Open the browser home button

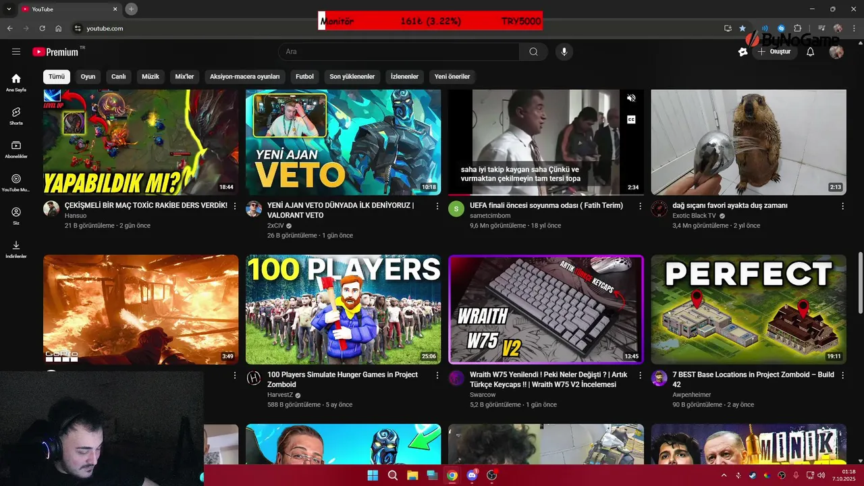point(58,28)
